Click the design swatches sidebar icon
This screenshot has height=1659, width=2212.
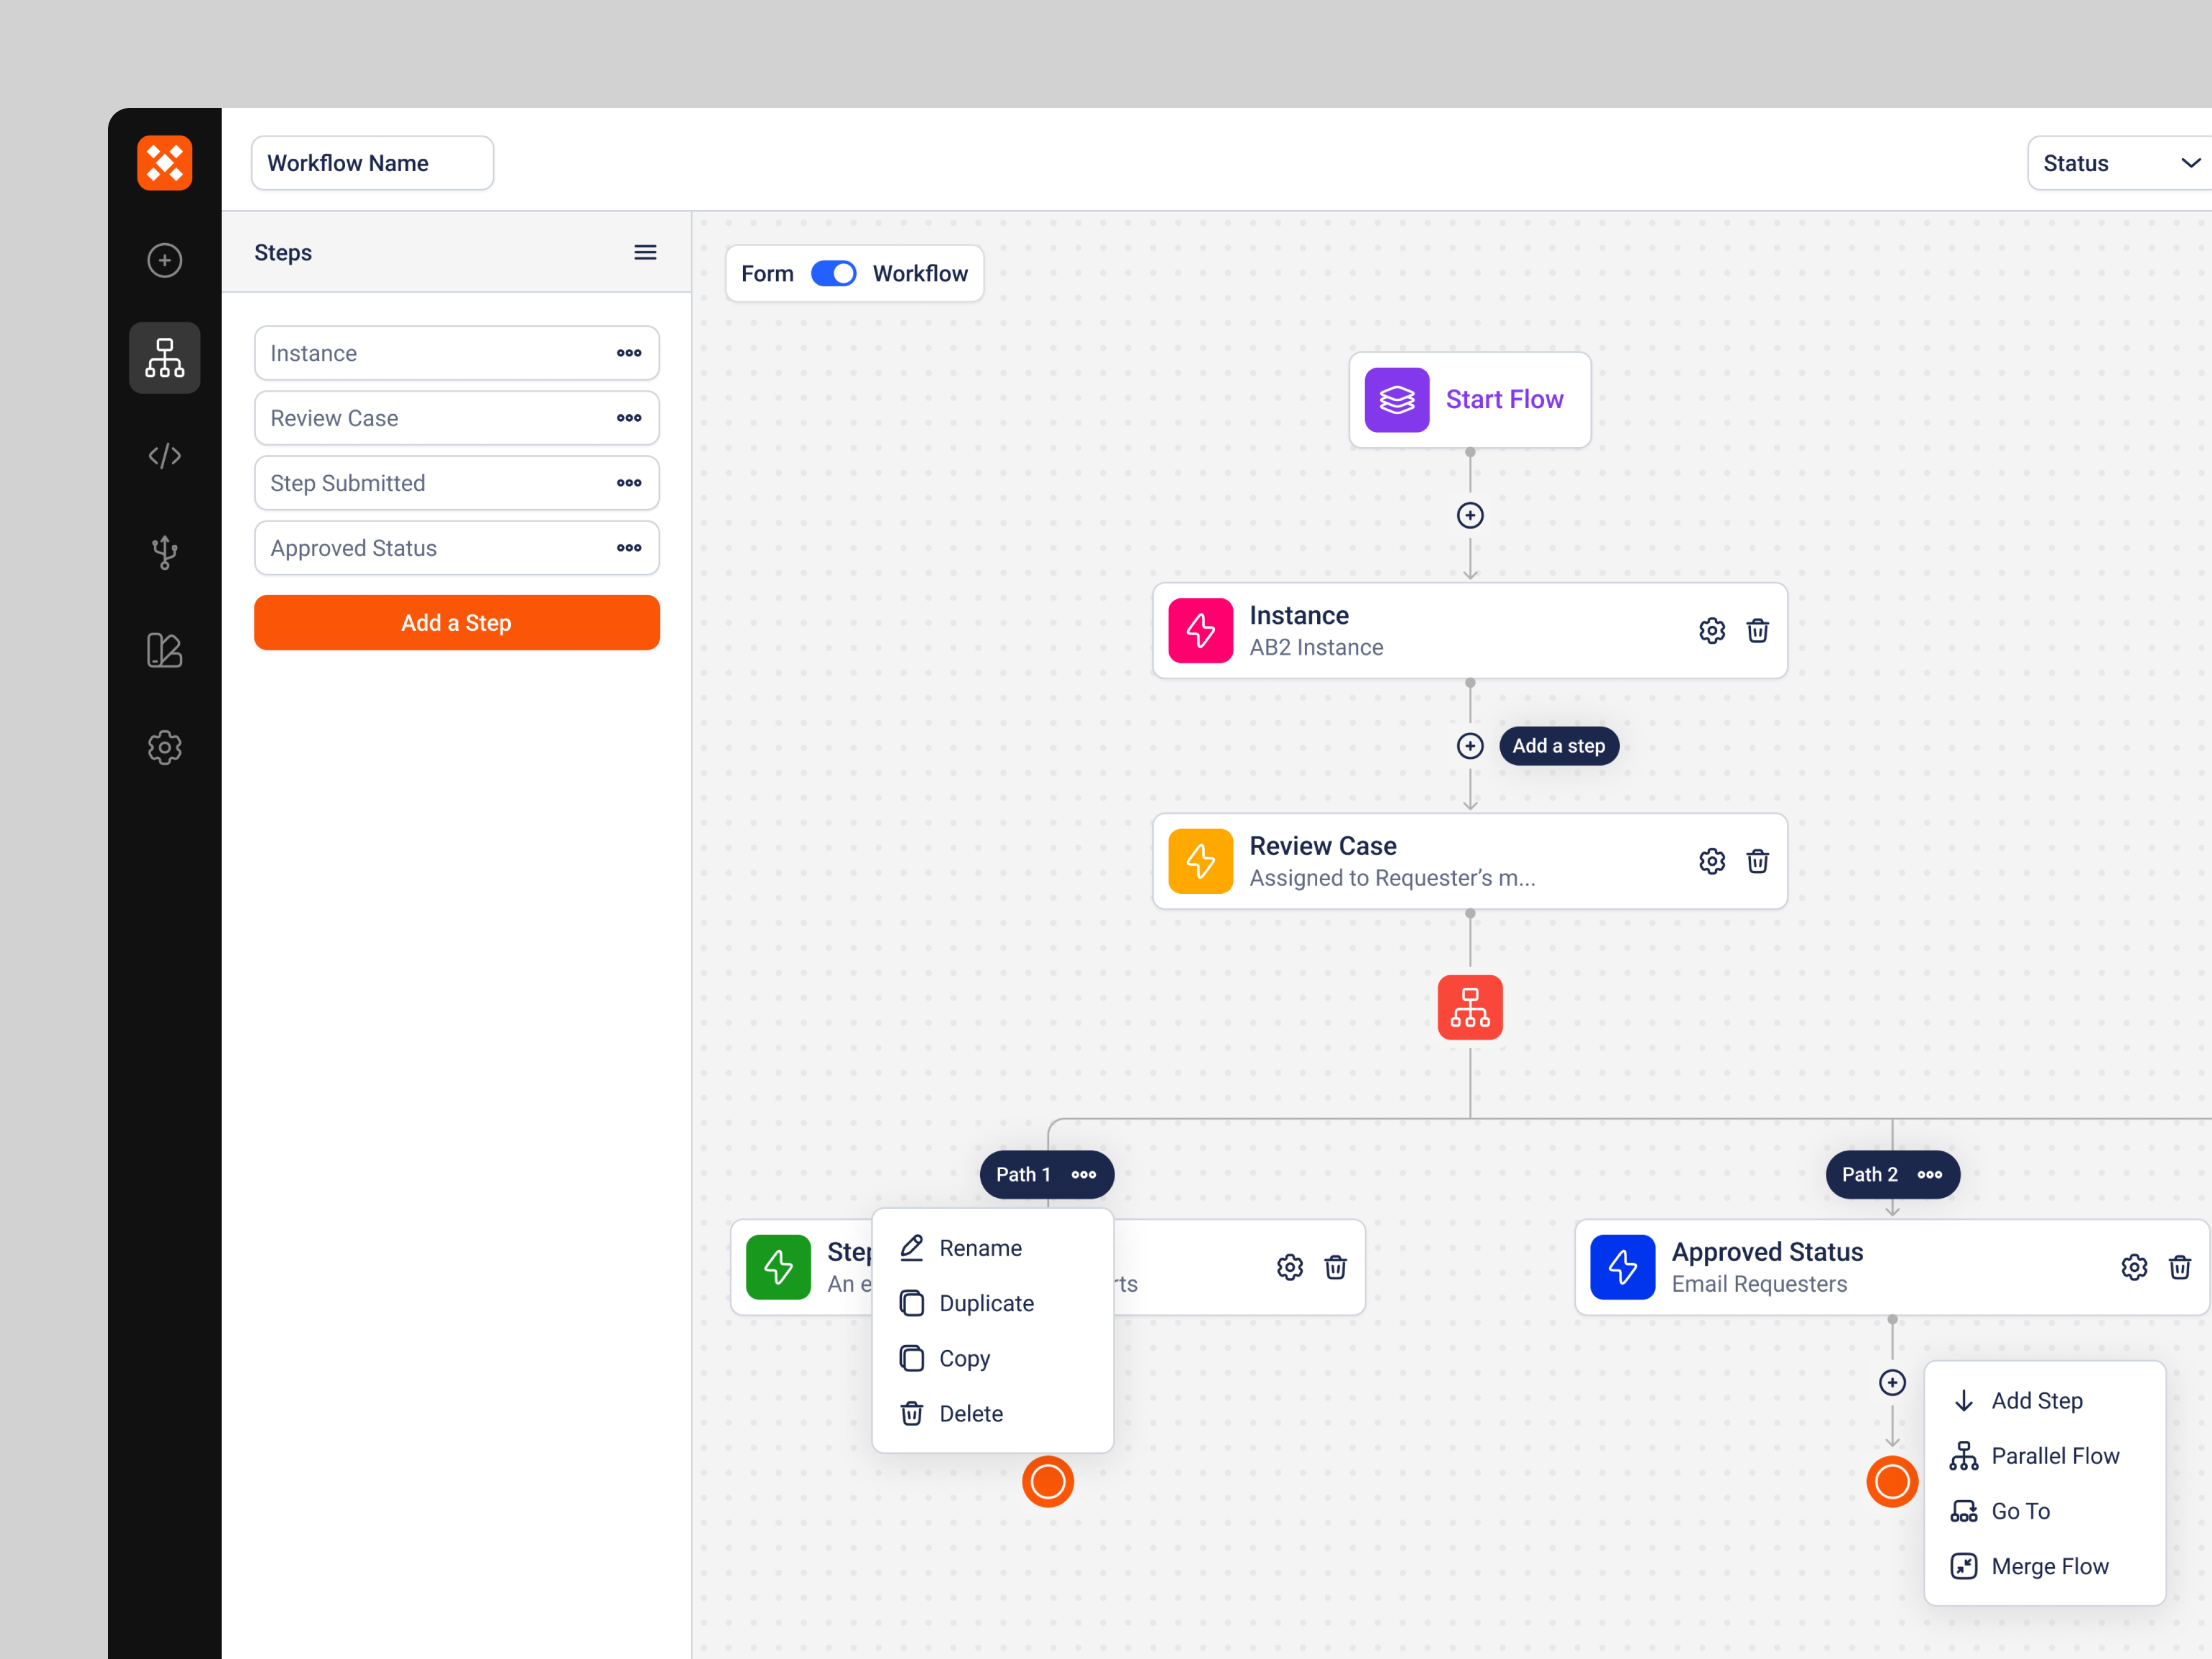(x=164, y=650)
